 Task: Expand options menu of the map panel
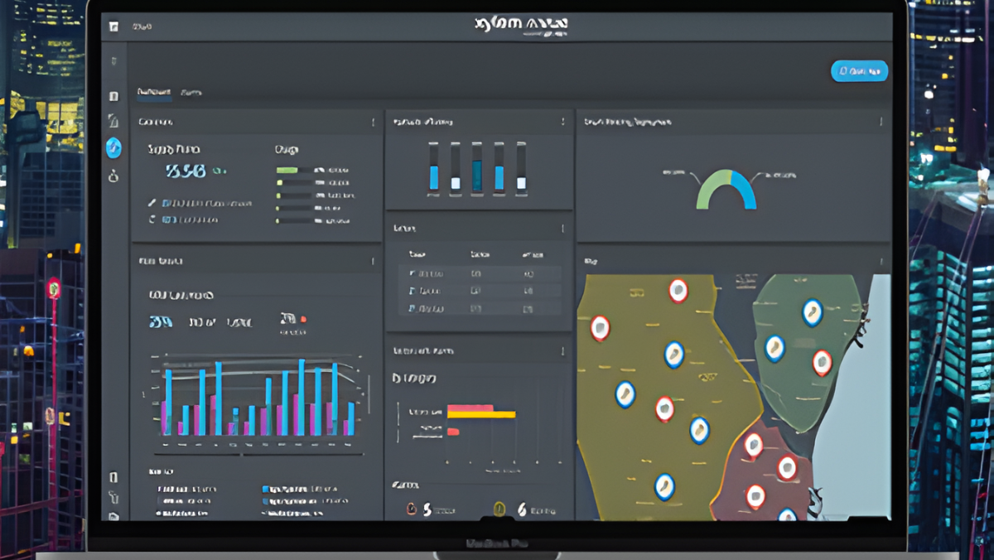pyautogui.click(x=880, y=260)
